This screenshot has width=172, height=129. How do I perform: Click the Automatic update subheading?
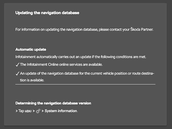pyautogui.click(x=31, y=49)
